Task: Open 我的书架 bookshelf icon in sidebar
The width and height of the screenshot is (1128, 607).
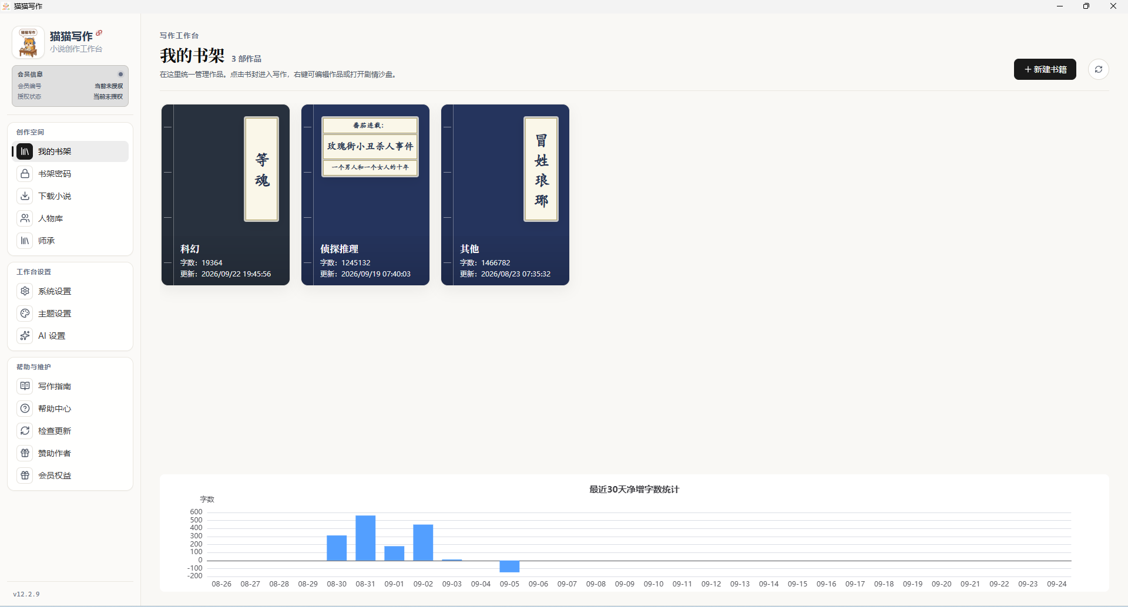Action: coord(25,151)
